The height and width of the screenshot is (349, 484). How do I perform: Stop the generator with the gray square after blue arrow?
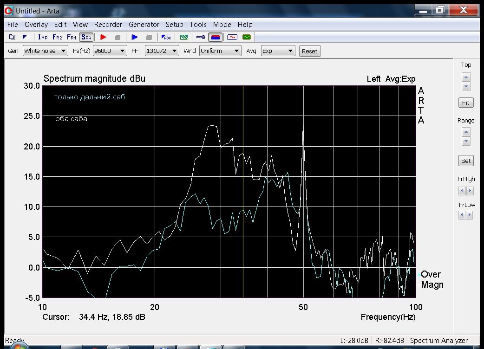pyautogui.click(x=149, y=37)
